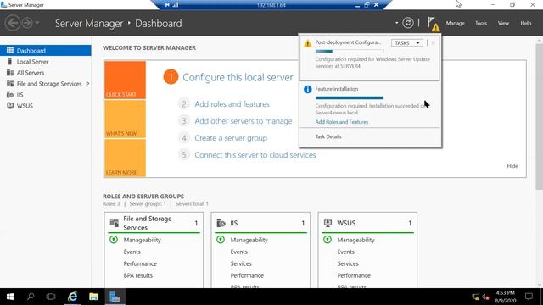Click Manageability in the IIS tile

pyautogui.click(x=249, y=240)
